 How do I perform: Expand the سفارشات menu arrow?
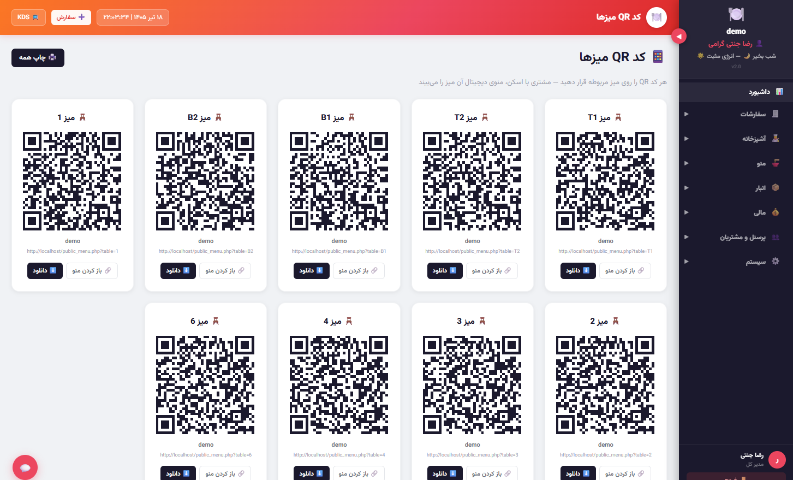[x=687, y=114]
